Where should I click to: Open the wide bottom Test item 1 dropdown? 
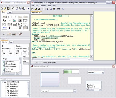(x=75, y=91)
